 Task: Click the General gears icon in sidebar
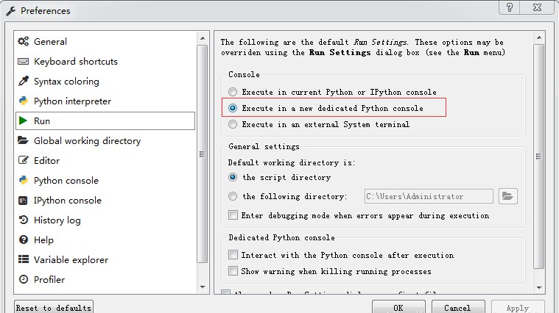pyautogui.click(x=23, y=42)
